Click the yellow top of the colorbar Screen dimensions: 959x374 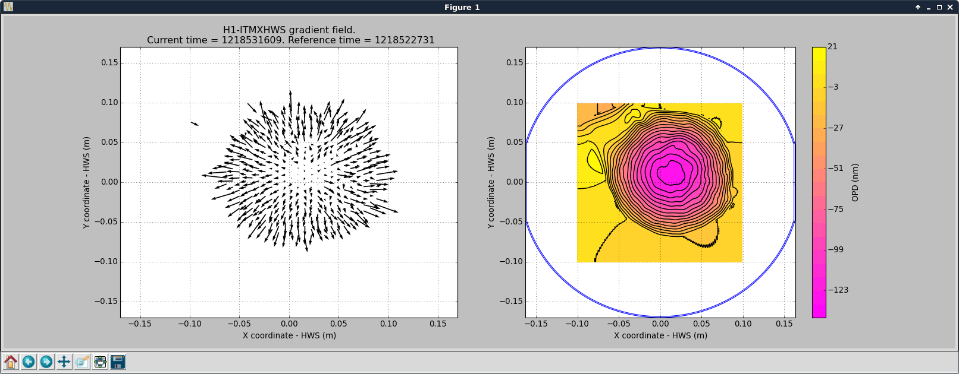point(819,55)
